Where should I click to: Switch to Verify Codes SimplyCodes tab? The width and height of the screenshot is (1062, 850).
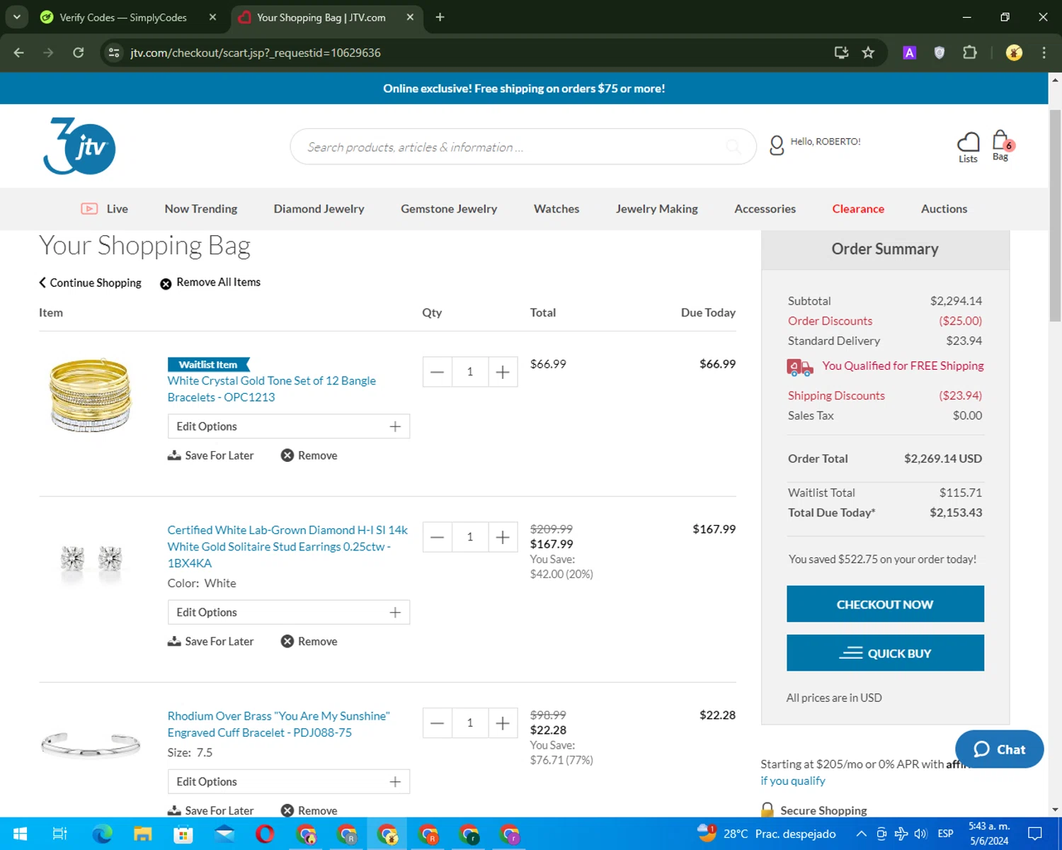123,17
